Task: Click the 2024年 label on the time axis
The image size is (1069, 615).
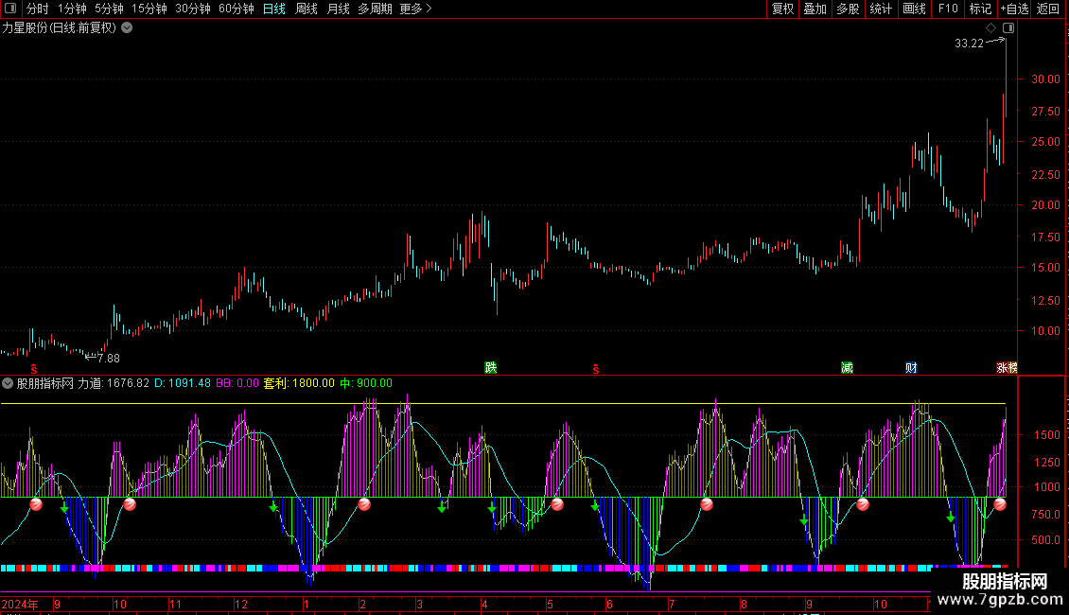Action: point(20,604)
